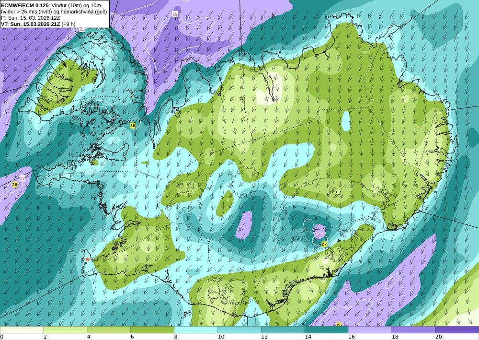
Task: Click 'VT: Sun. 15.03.2026 21Z (+9 h)' text
Action: coord(38,24)
